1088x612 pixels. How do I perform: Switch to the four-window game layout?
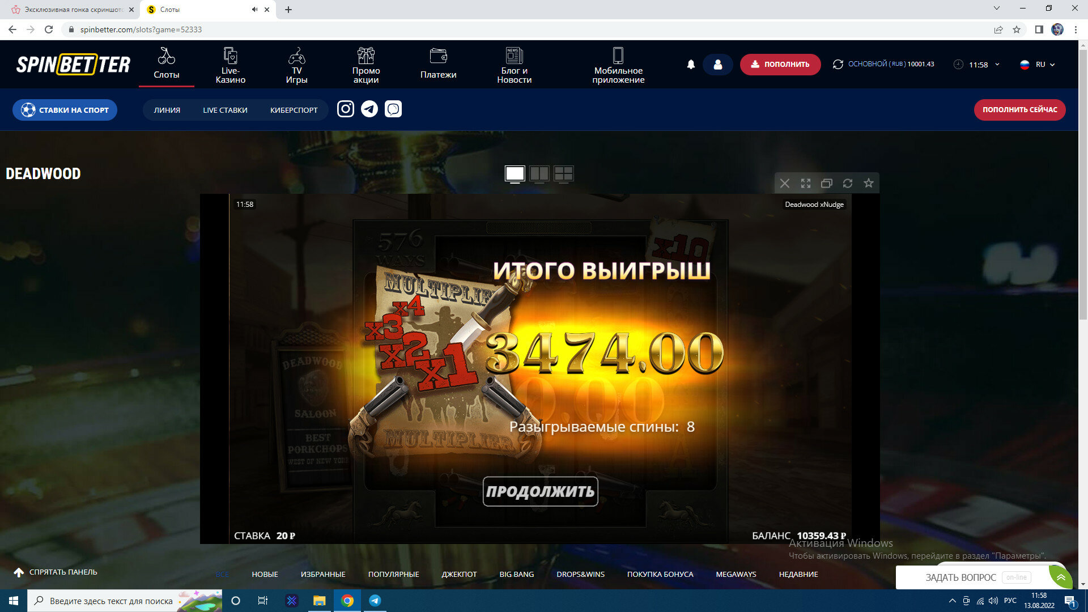pos(563,174)
